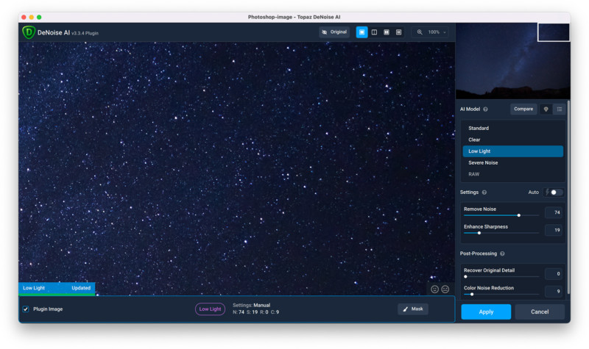589x349 pixels.
Task: Click the Enhance Sharpness value field
Action: pos(554,230)
